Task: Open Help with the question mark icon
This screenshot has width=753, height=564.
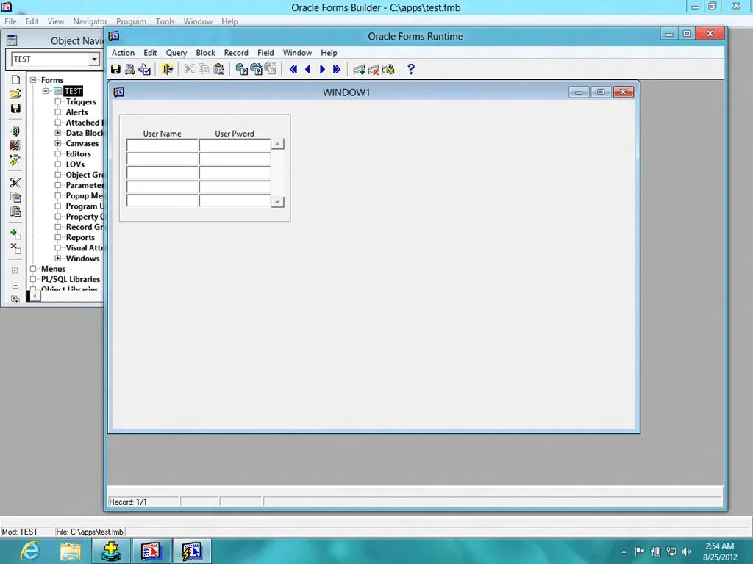Action: 411,69
